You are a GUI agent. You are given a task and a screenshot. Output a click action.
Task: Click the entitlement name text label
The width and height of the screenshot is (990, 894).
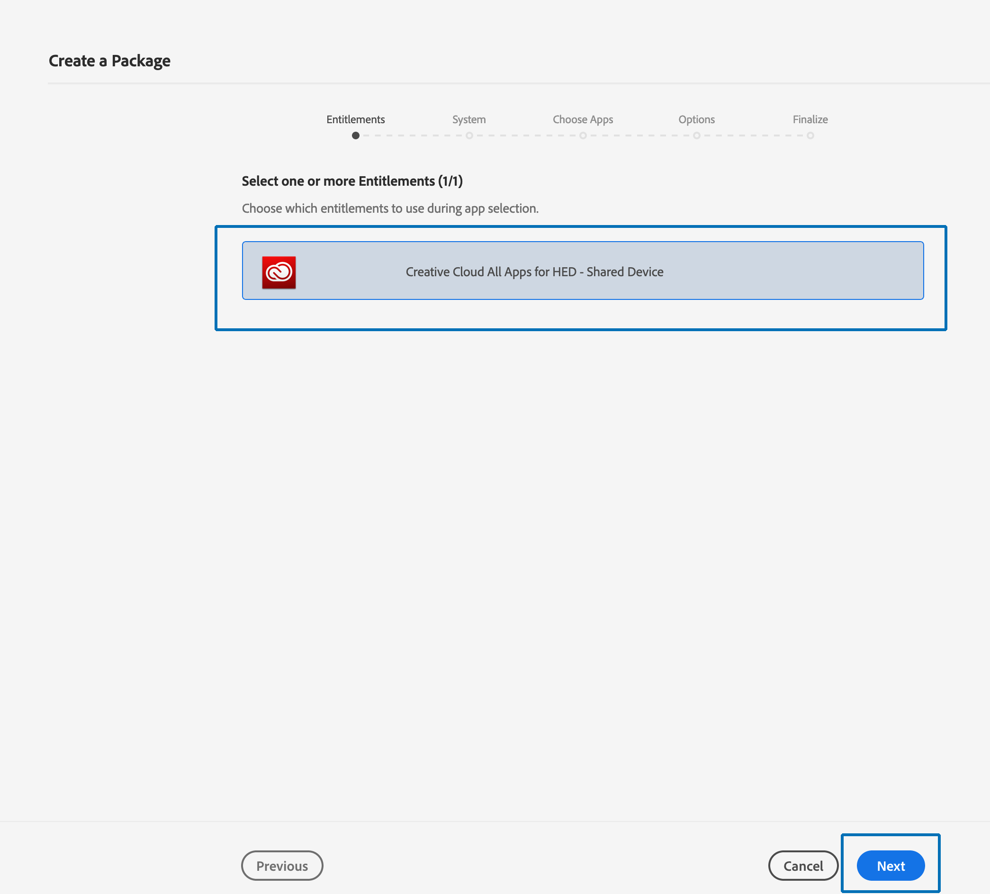coord(534,271)
